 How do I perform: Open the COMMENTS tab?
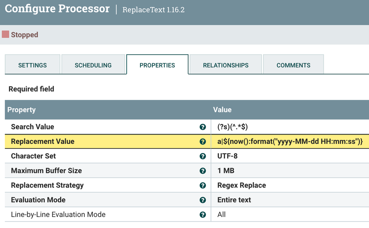tap(293, 65)
